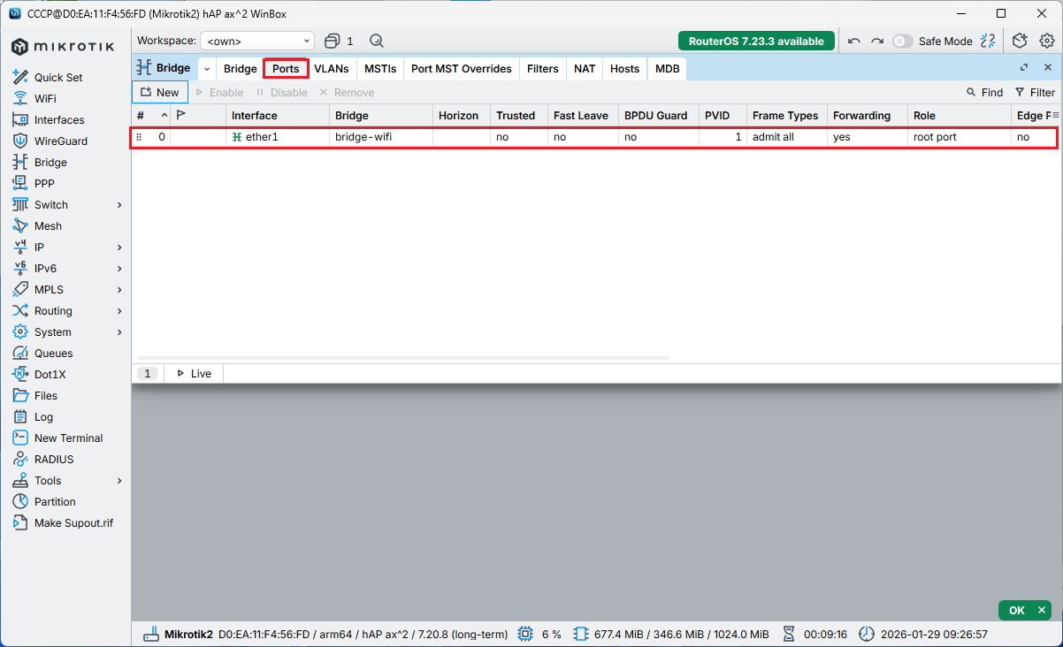Expand the Switch submenu
Viewport: 1063px width, 647px height.
point(119,205)
